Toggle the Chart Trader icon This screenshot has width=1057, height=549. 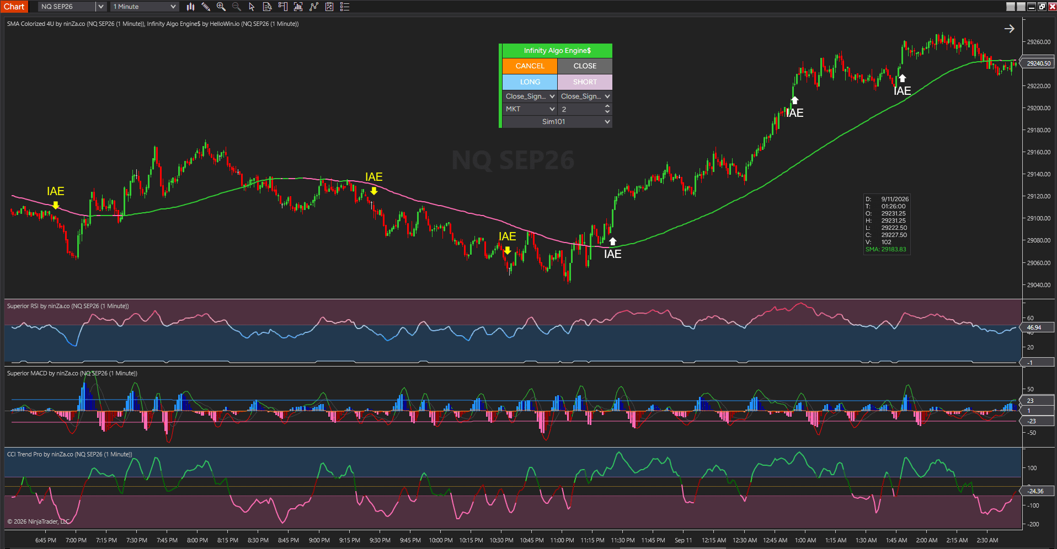pos(283,7)
